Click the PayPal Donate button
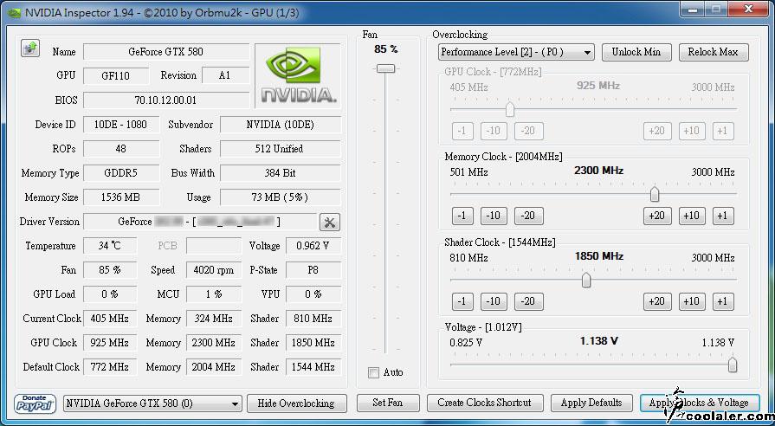 [36, 403]
